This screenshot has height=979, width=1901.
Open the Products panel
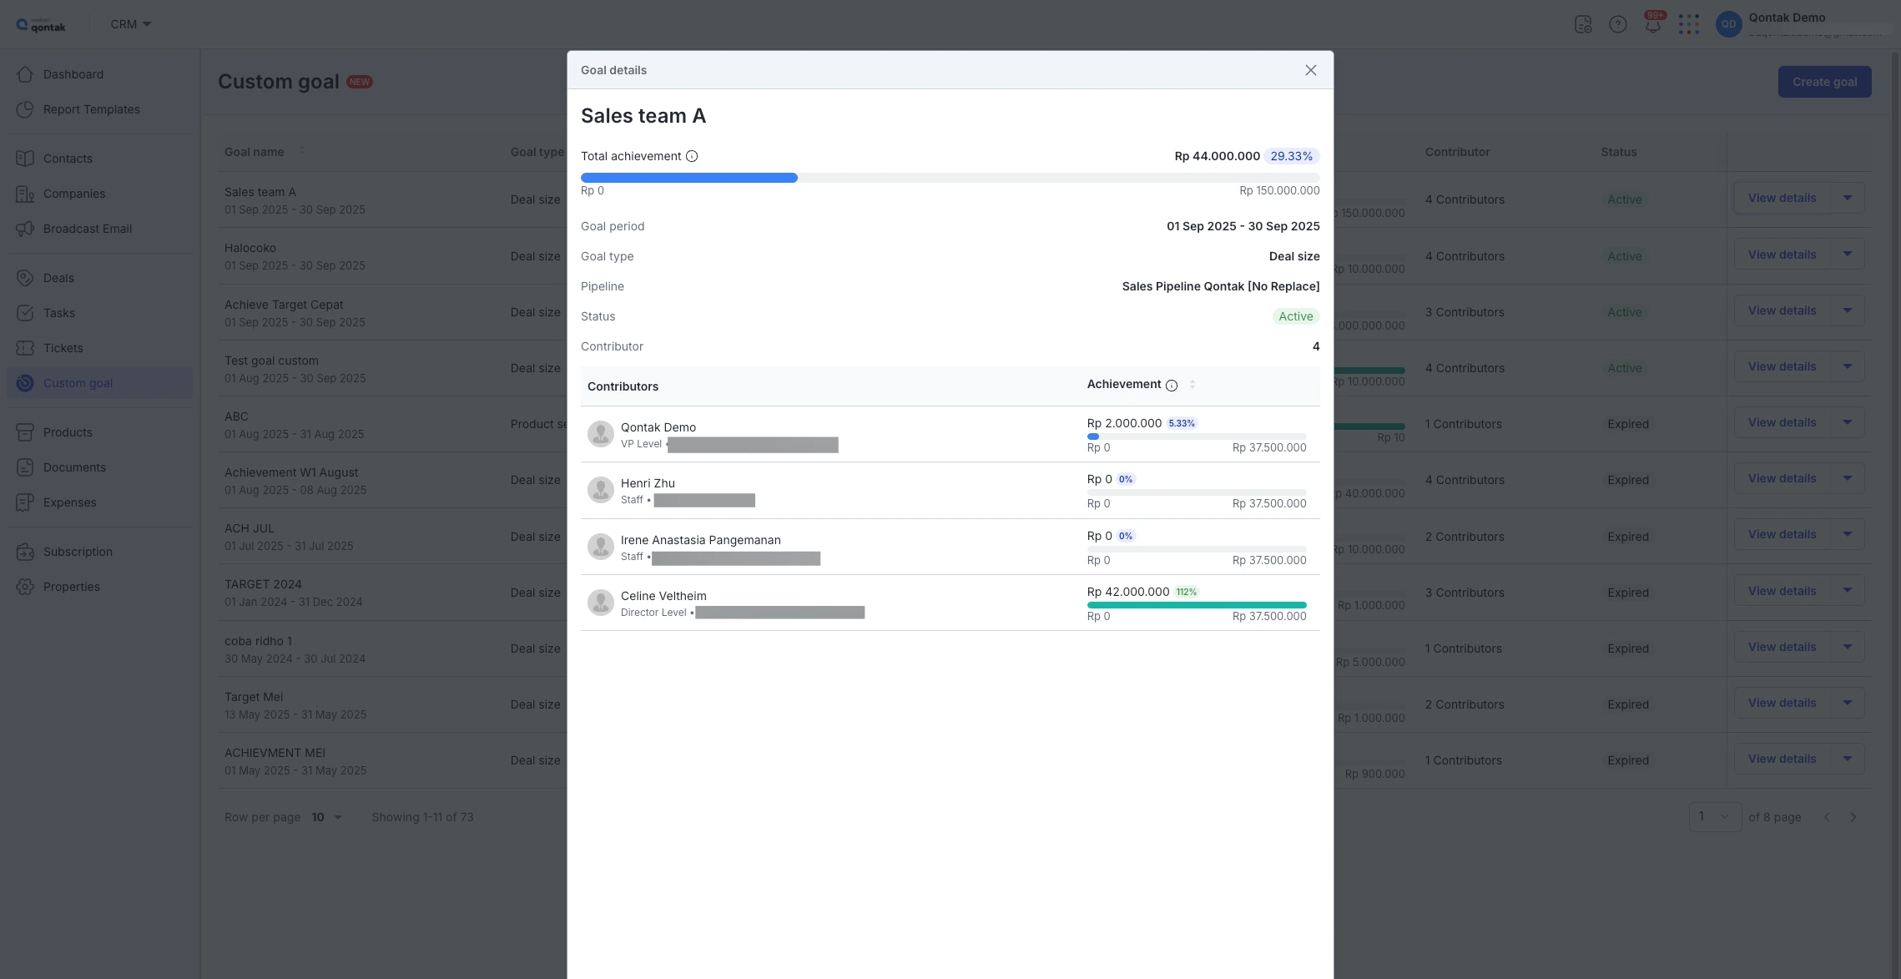[x=68, y=431]
